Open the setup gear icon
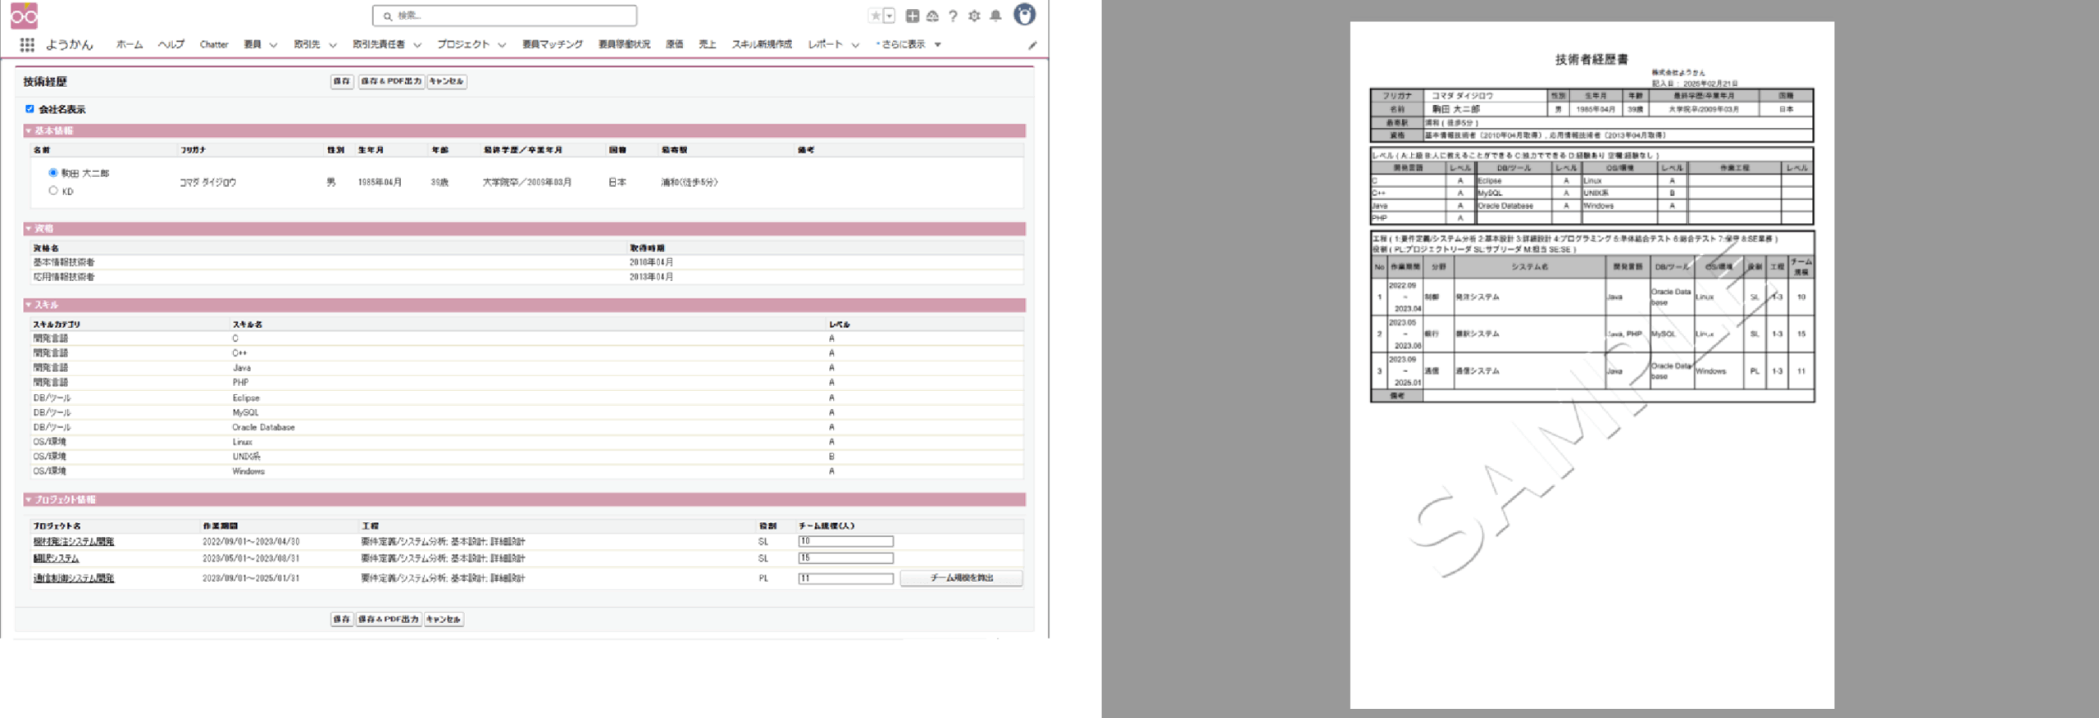The image size is (2099, 718). point(974,16)
